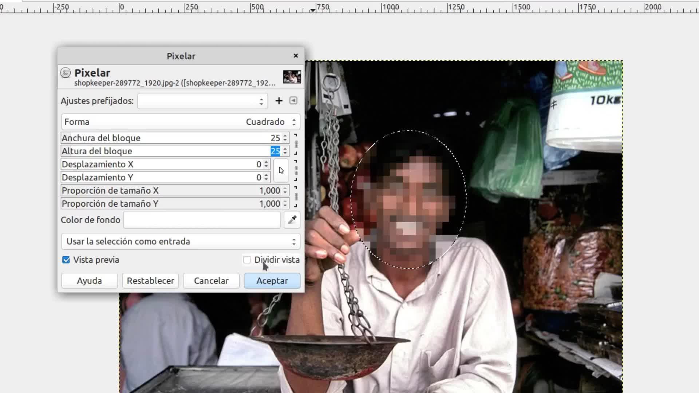Open the Ajustes prefijados dropdown
Viewport: 699px width, 393px height.
click(202, 101)
